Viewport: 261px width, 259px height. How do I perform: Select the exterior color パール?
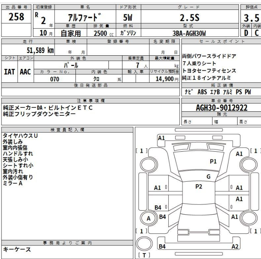[x=71, y=65]
